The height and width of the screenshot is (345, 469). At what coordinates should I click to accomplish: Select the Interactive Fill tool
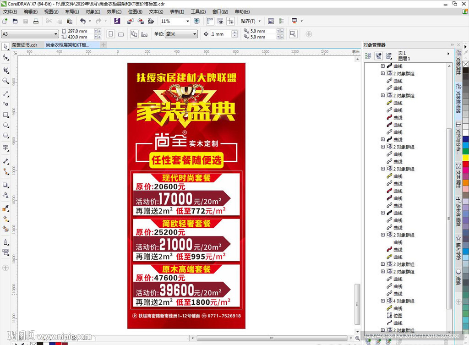click(x=5, y=219)
